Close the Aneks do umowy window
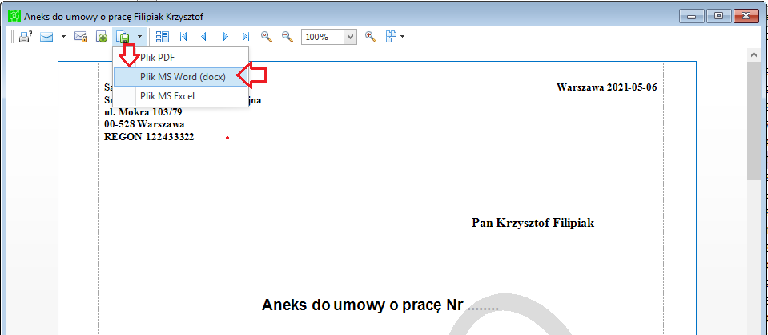Image resolution: width=768 pixels, height=335 pixels. click(x=746, y=16)
